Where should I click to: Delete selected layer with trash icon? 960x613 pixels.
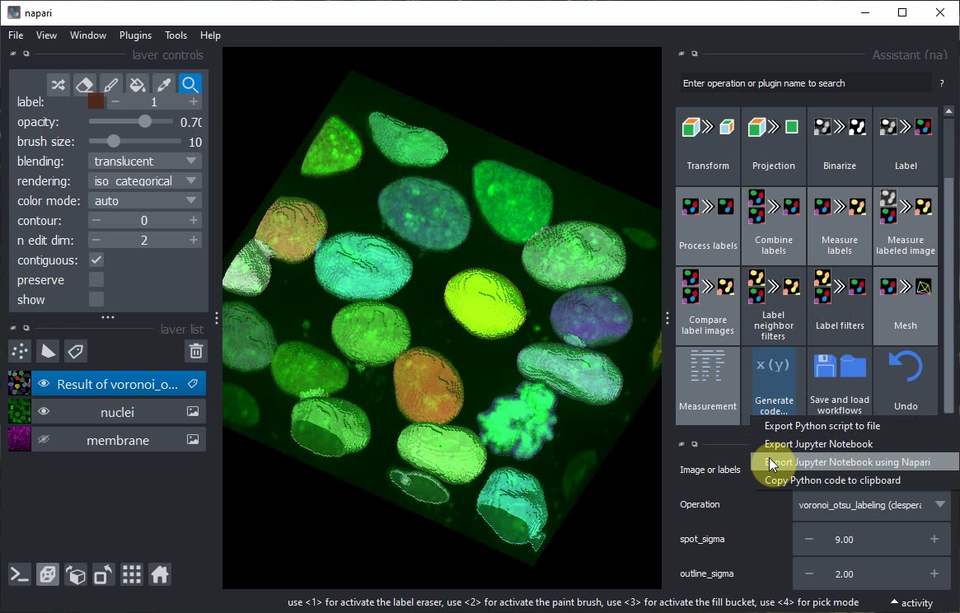coord(195,352)
